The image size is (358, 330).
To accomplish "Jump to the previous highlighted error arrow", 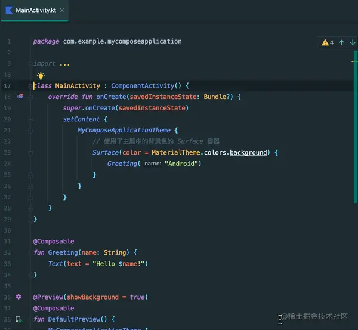I will [341, 42].
